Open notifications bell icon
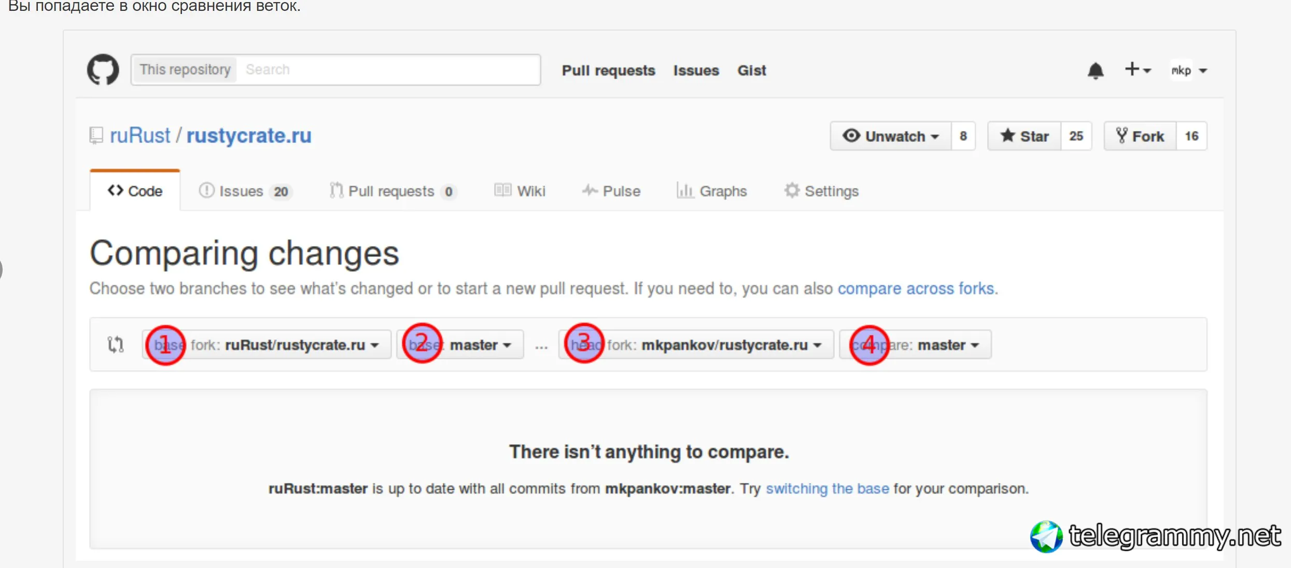 tap(1096, 70)
